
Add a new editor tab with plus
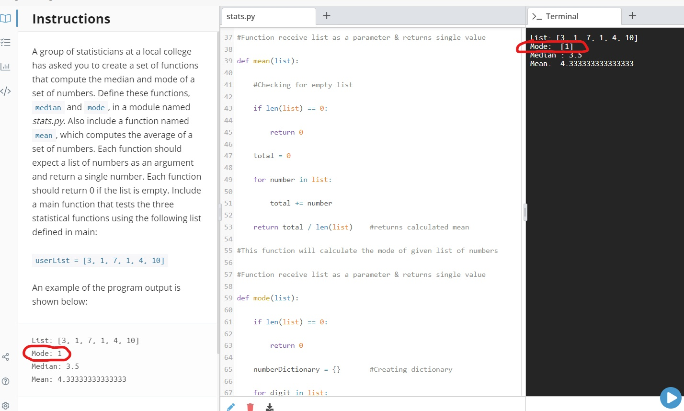[x=327, y=16]
